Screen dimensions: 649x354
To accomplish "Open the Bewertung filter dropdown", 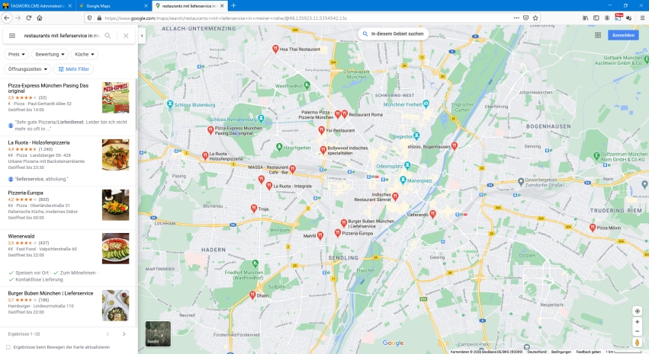I will (50, 54).
